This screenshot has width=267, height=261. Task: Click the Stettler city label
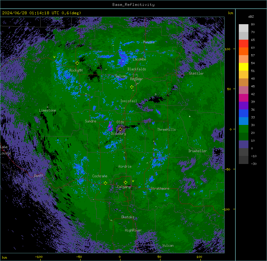[x=196, y=73]
